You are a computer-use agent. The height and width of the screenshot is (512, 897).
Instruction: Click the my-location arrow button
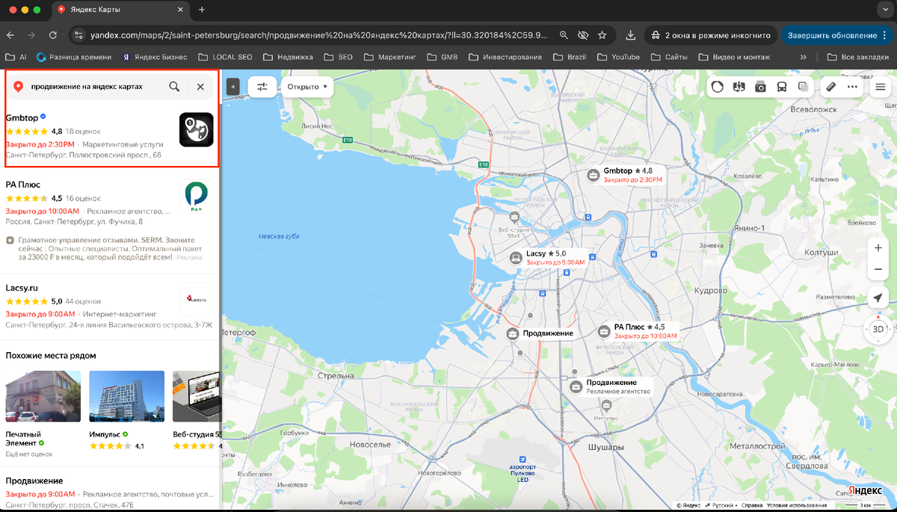pos(878,298)
